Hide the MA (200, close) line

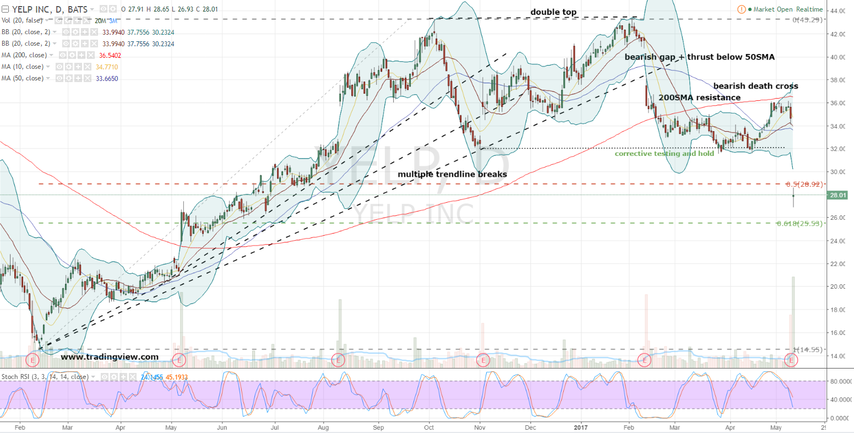pyautogui.click(x=62, y=56)
